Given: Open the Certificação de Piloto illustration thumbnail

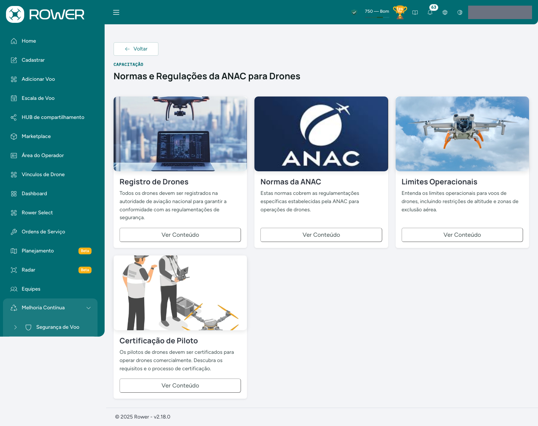Looking at the screenshot, I should tap(180, 293).
